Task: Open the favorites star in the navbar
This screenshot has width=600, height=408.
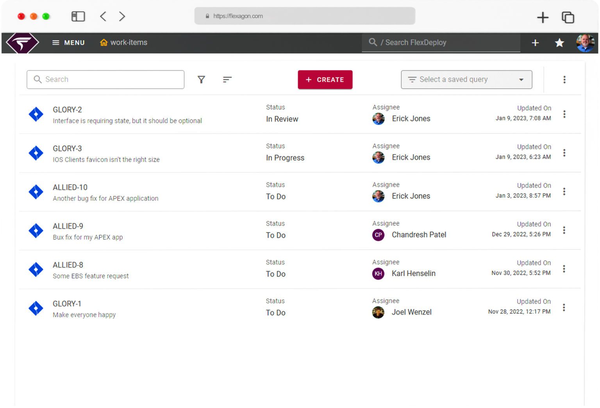Action: click(x=560, y=43)
